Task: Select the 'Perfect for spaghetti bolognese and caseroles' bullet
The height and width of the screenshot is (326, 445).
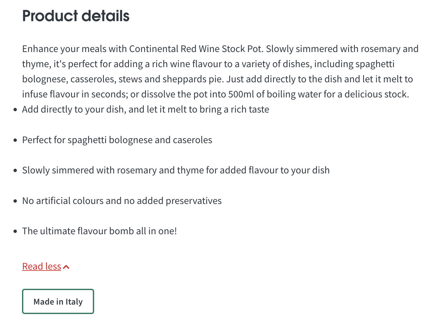Action: pyautogui.click(x=117, y=140)
